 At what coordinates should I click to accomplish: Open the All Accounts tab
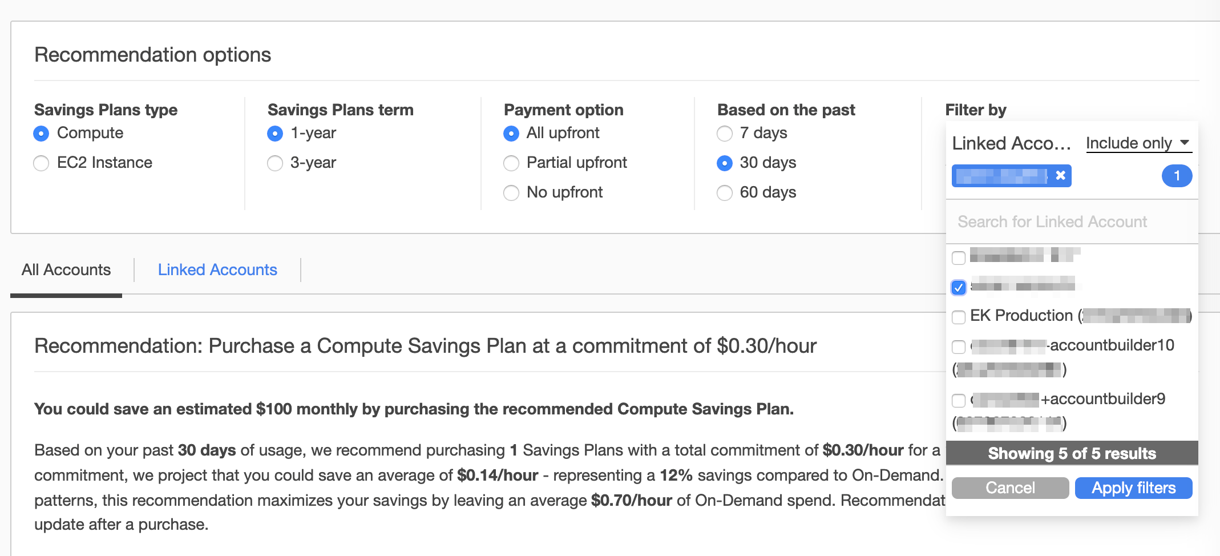pos(66,270)
